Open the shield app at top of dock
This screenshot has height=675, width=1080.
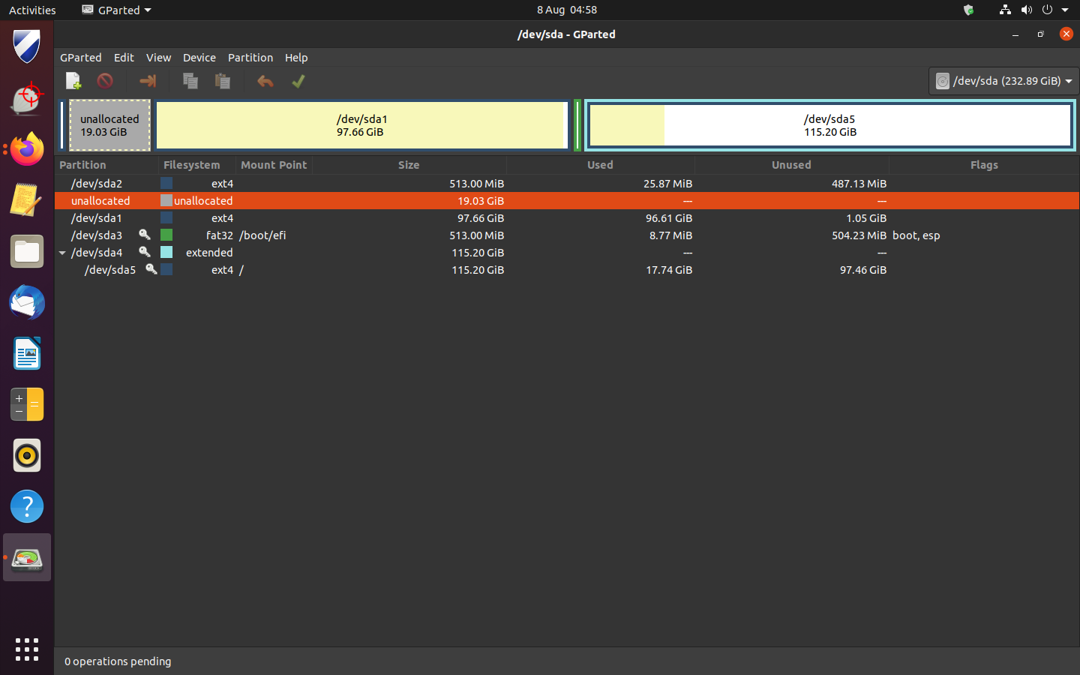point(27,46)
